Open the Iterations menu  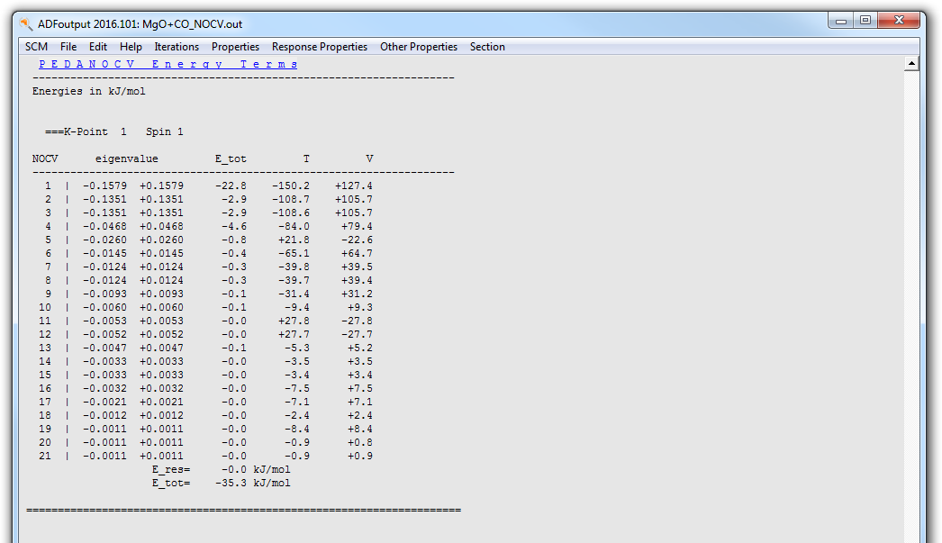176,47
